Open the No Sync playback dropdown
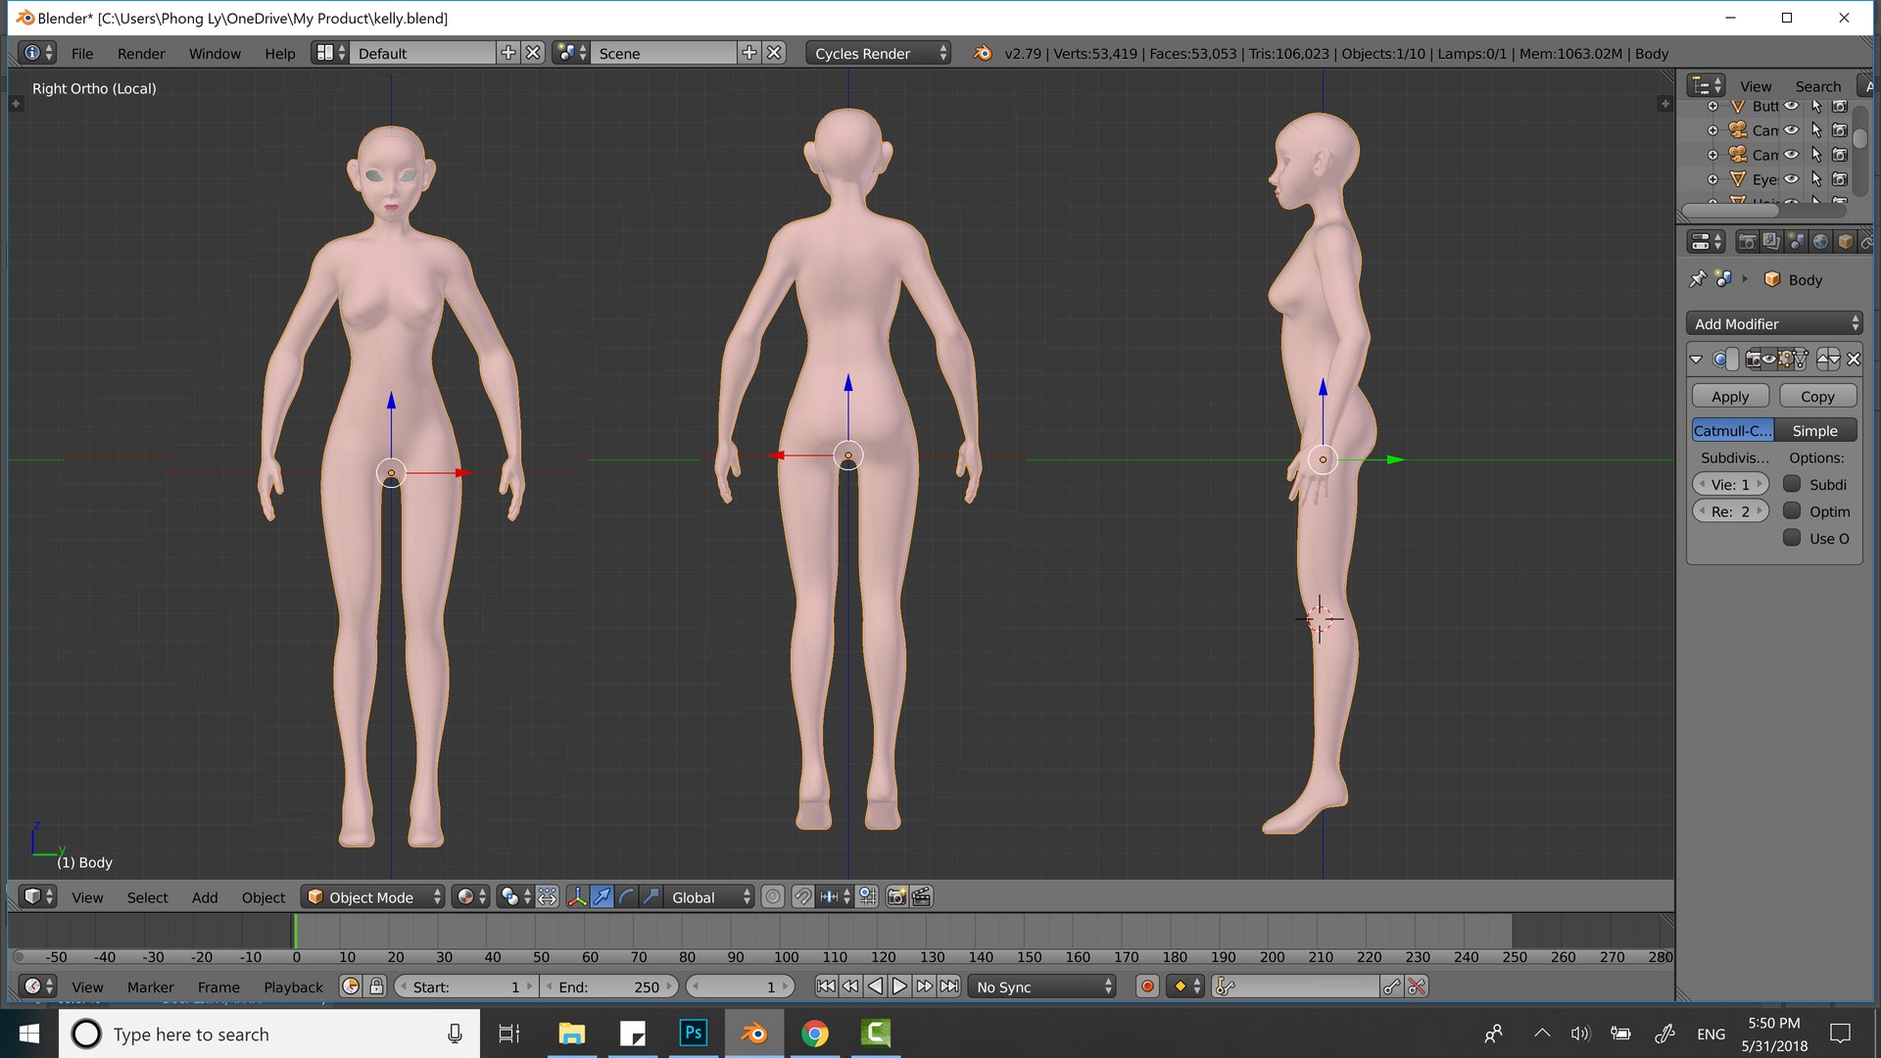1881x1058 pixels. [x=1042, y=986]
